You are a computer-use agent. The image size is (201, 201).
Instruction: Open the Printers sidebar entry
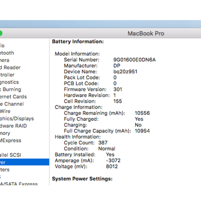[x=5, y=170]
